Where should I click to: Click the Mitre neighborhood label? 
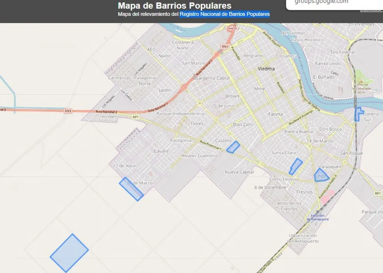point(259,89)
